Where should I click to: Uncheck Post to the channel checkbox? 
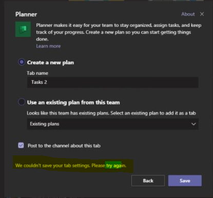point(21,145)
